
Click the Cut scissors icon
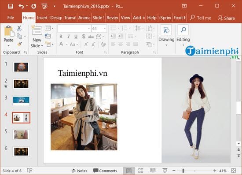point(19,28)
